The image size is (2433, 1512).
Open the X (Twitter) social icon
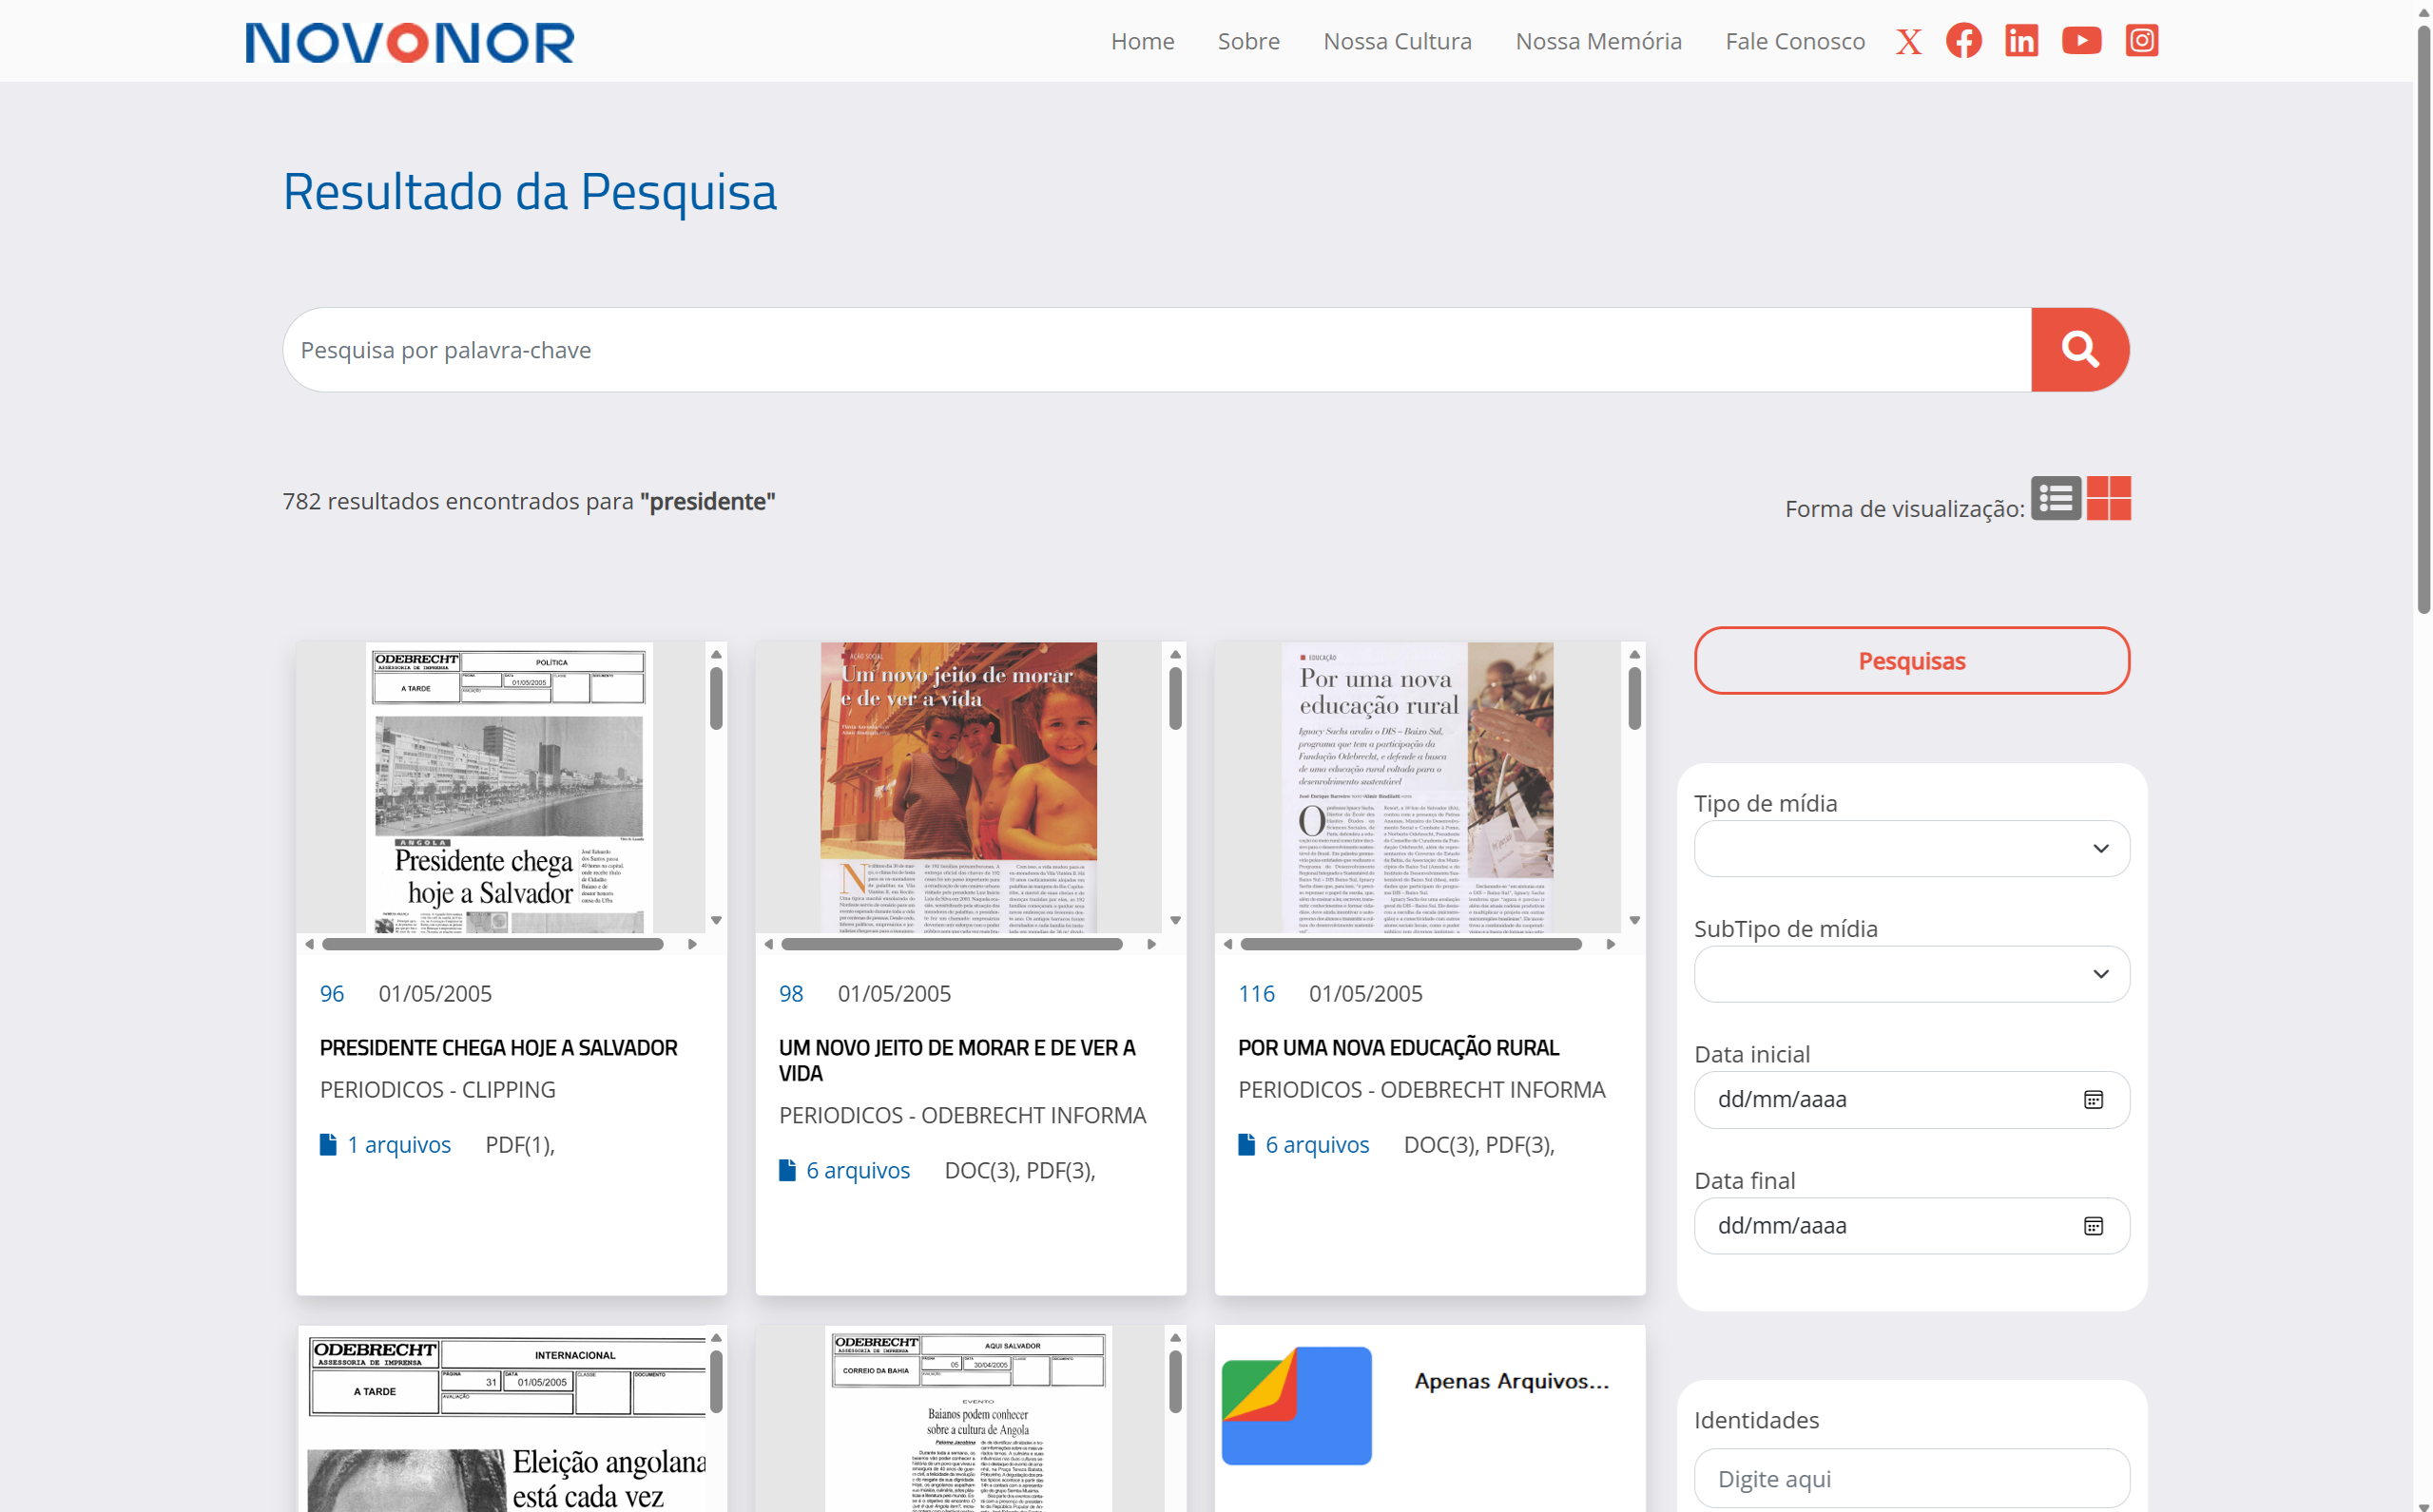1908,41
